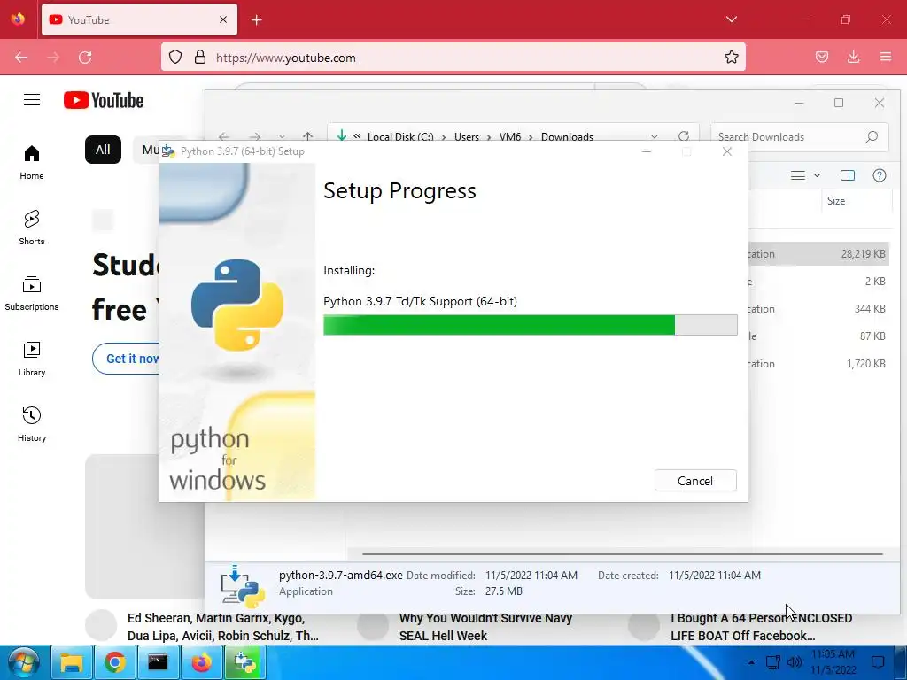Select the file row sized 87 KB
This screenshot has height=680, width=907.
(818, 336)
